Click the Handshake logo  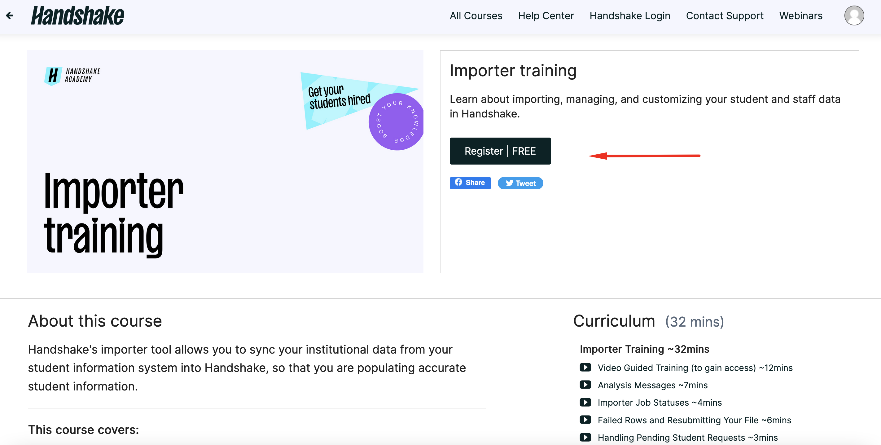(x=78, y=16)
